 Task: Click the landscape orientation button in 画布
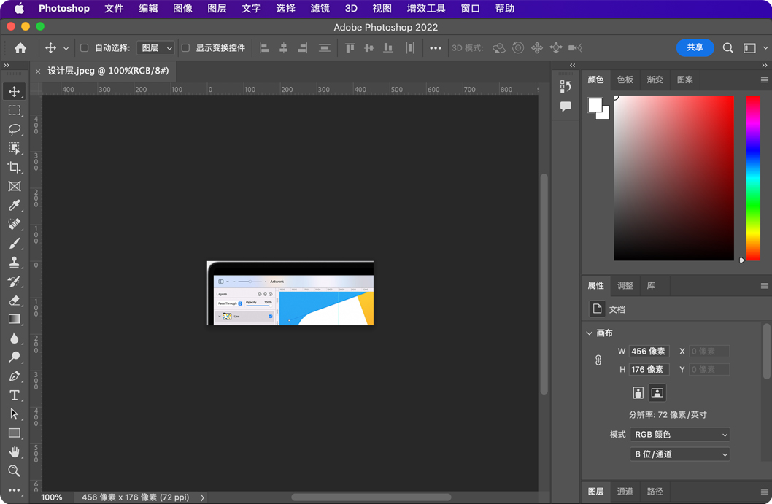coord(656,392)
